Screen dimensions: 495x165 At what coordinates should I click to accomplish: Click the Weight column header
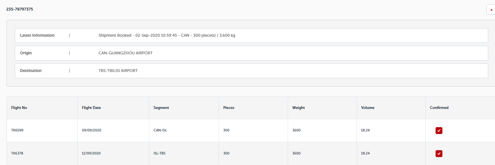coord(298,108)
